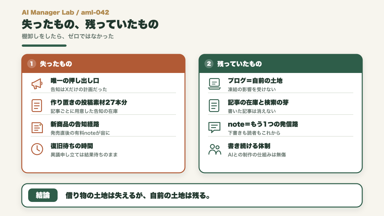Viewport: 384px width, 216px height.
Task: Click the heading 復旧待ちの時間
Action: click(72, 146)
